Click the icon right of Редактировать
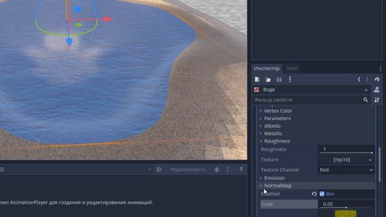 point(217,169)
